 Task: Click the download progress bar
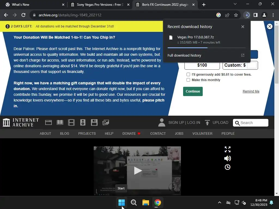(x=207, y=48)
